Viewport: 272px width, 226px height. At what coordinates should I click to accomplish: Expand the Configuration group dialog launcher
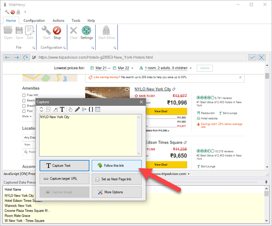tap(64, 48)
